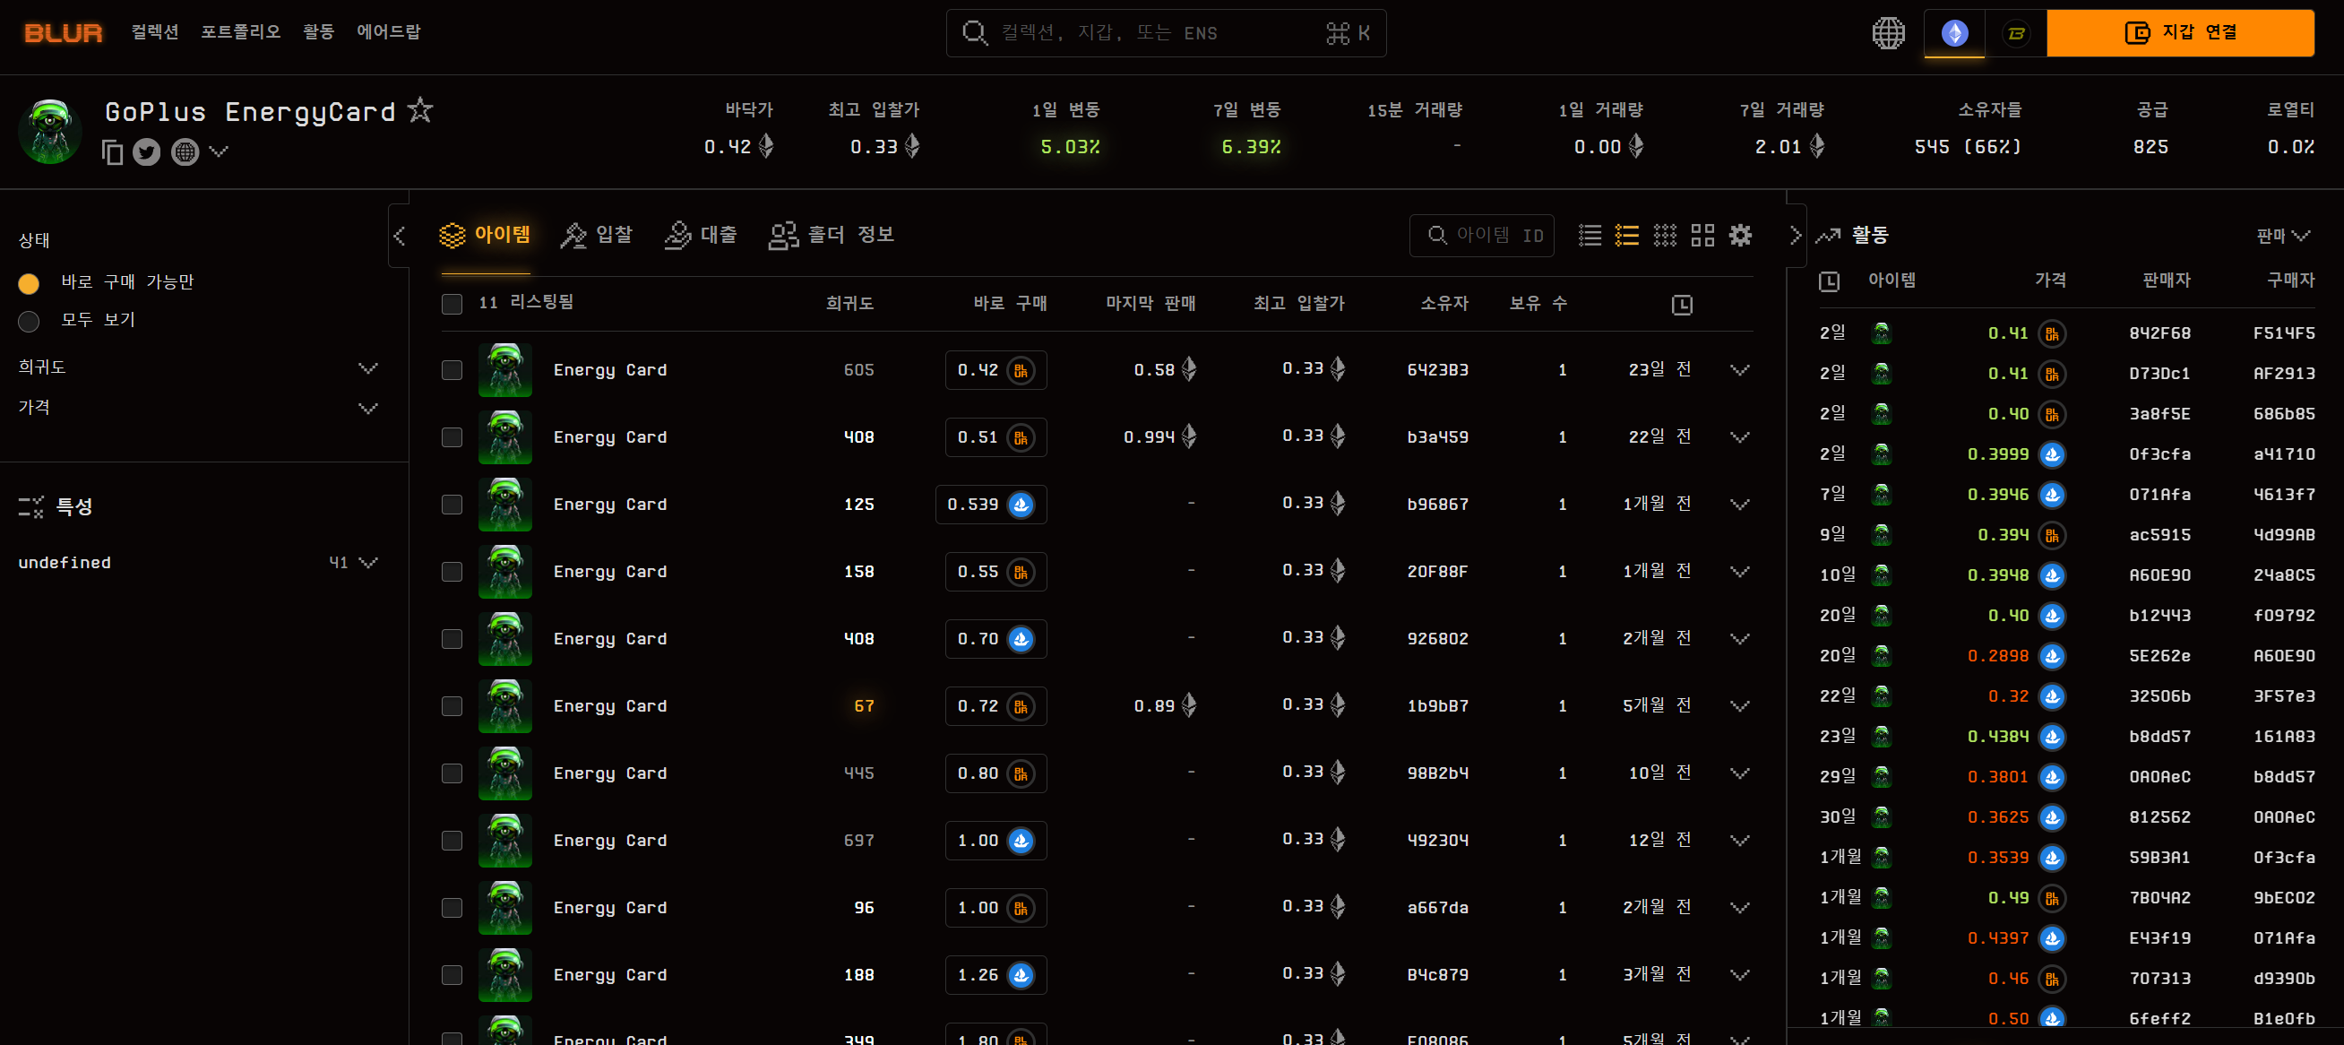Click the copy contract address icon
Viewport: 2344px width, 1045px height.
click(x=112, y=152)
